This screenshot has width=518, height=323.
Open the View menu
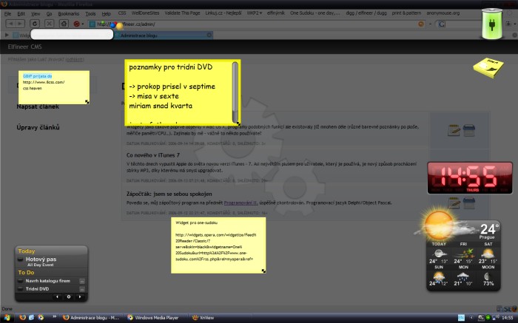(36, 13)
